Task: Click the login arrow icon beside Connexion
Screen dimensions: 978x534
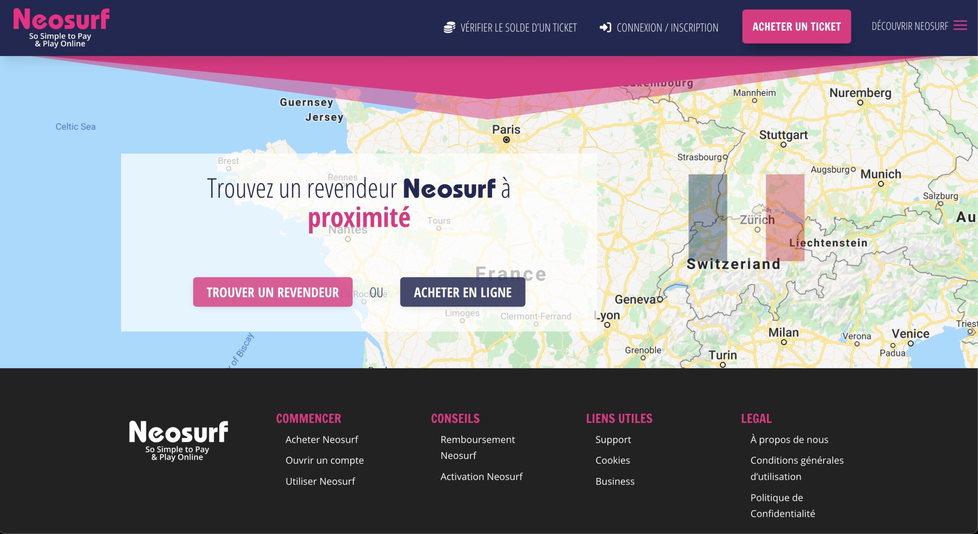Action: [x=606, y=27]
